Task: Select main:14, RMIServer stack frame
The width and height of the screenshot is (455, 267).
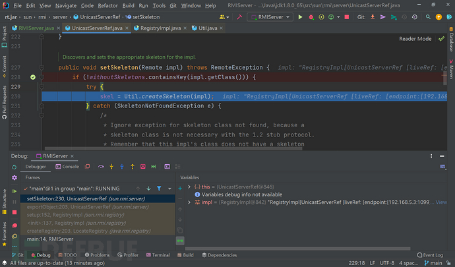Action: coord(98,239)
